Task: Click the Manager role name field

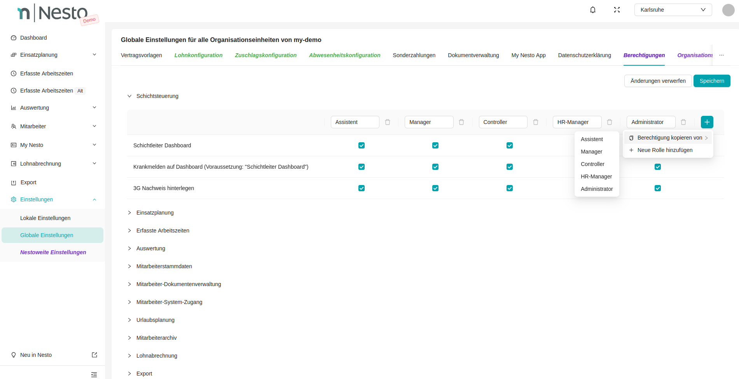Action: point(428,122)
